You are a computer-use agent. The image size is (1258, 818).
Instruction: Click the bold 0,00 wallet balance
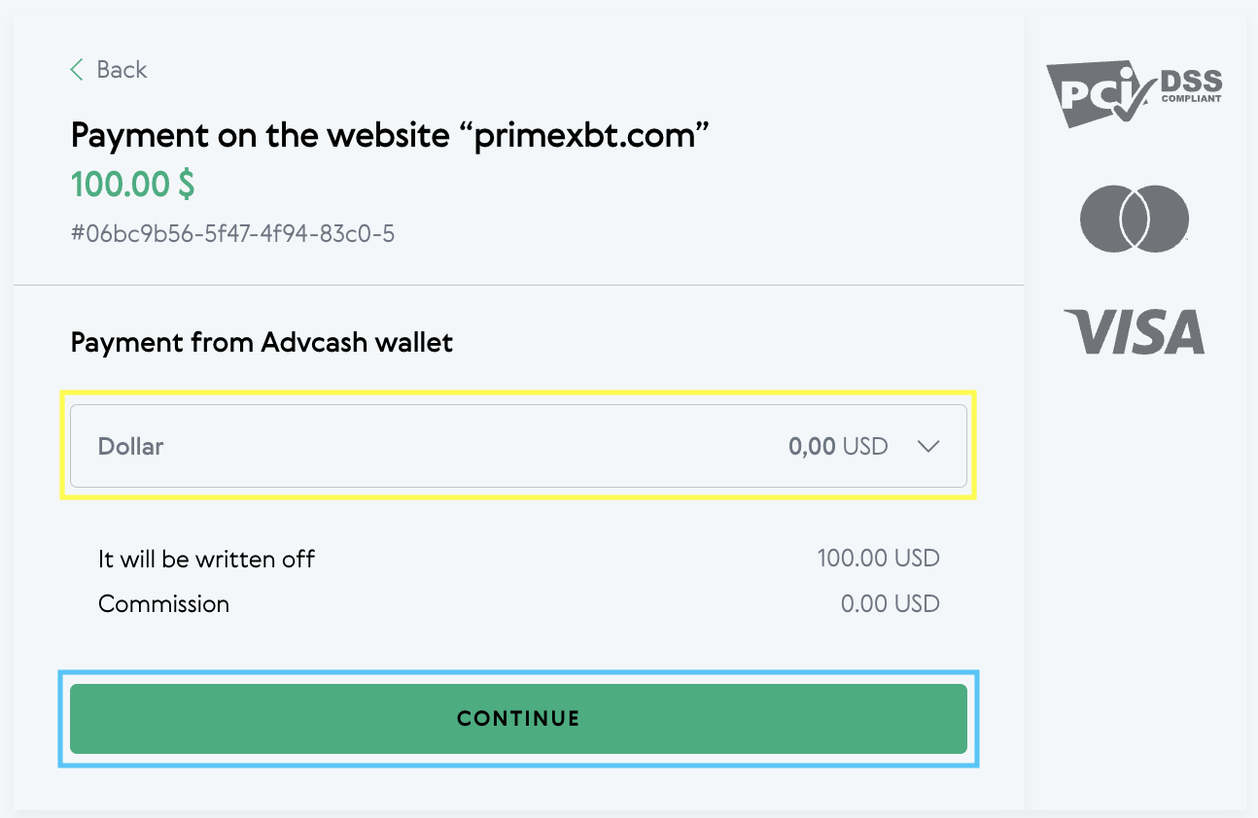coord(812,447)
